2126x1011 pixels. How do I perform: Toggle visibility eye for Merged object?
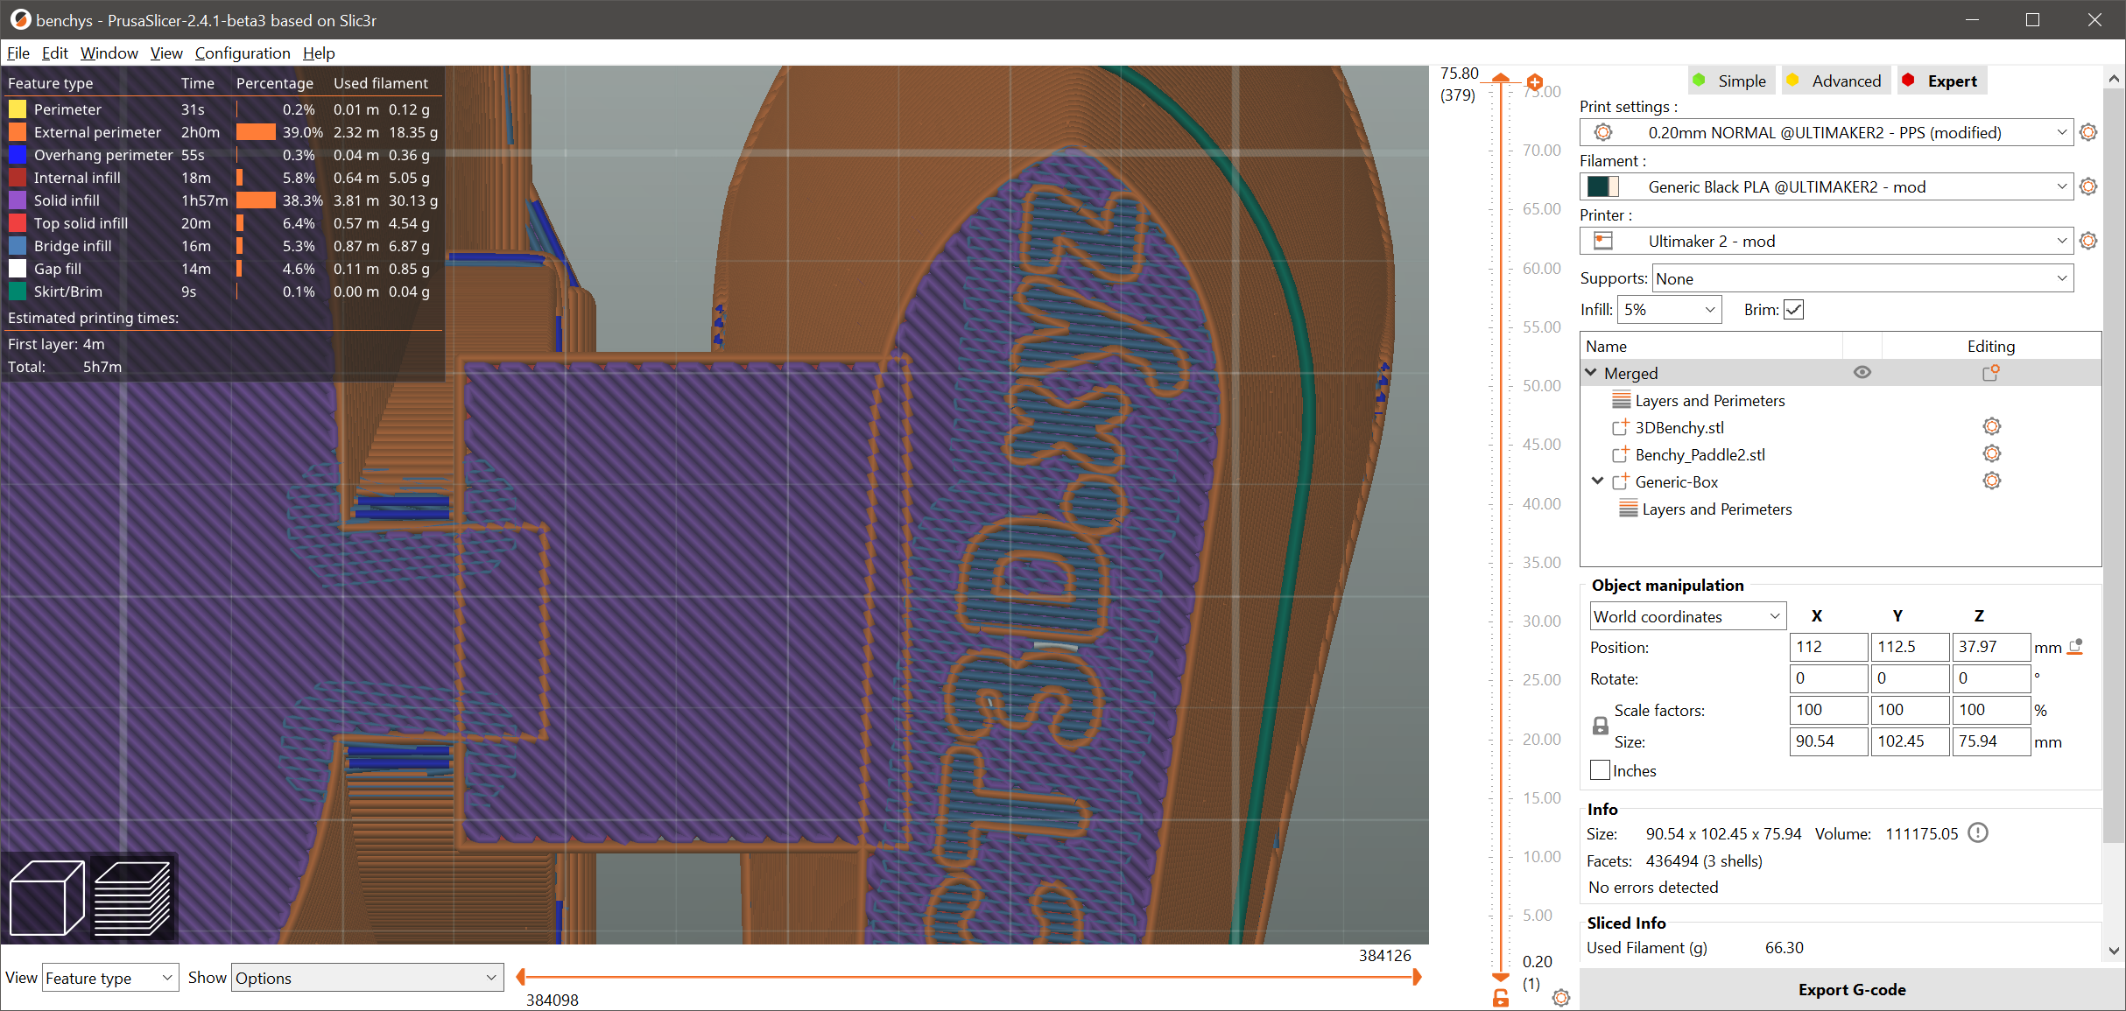pyautogui.click(x=1862, y=373)
